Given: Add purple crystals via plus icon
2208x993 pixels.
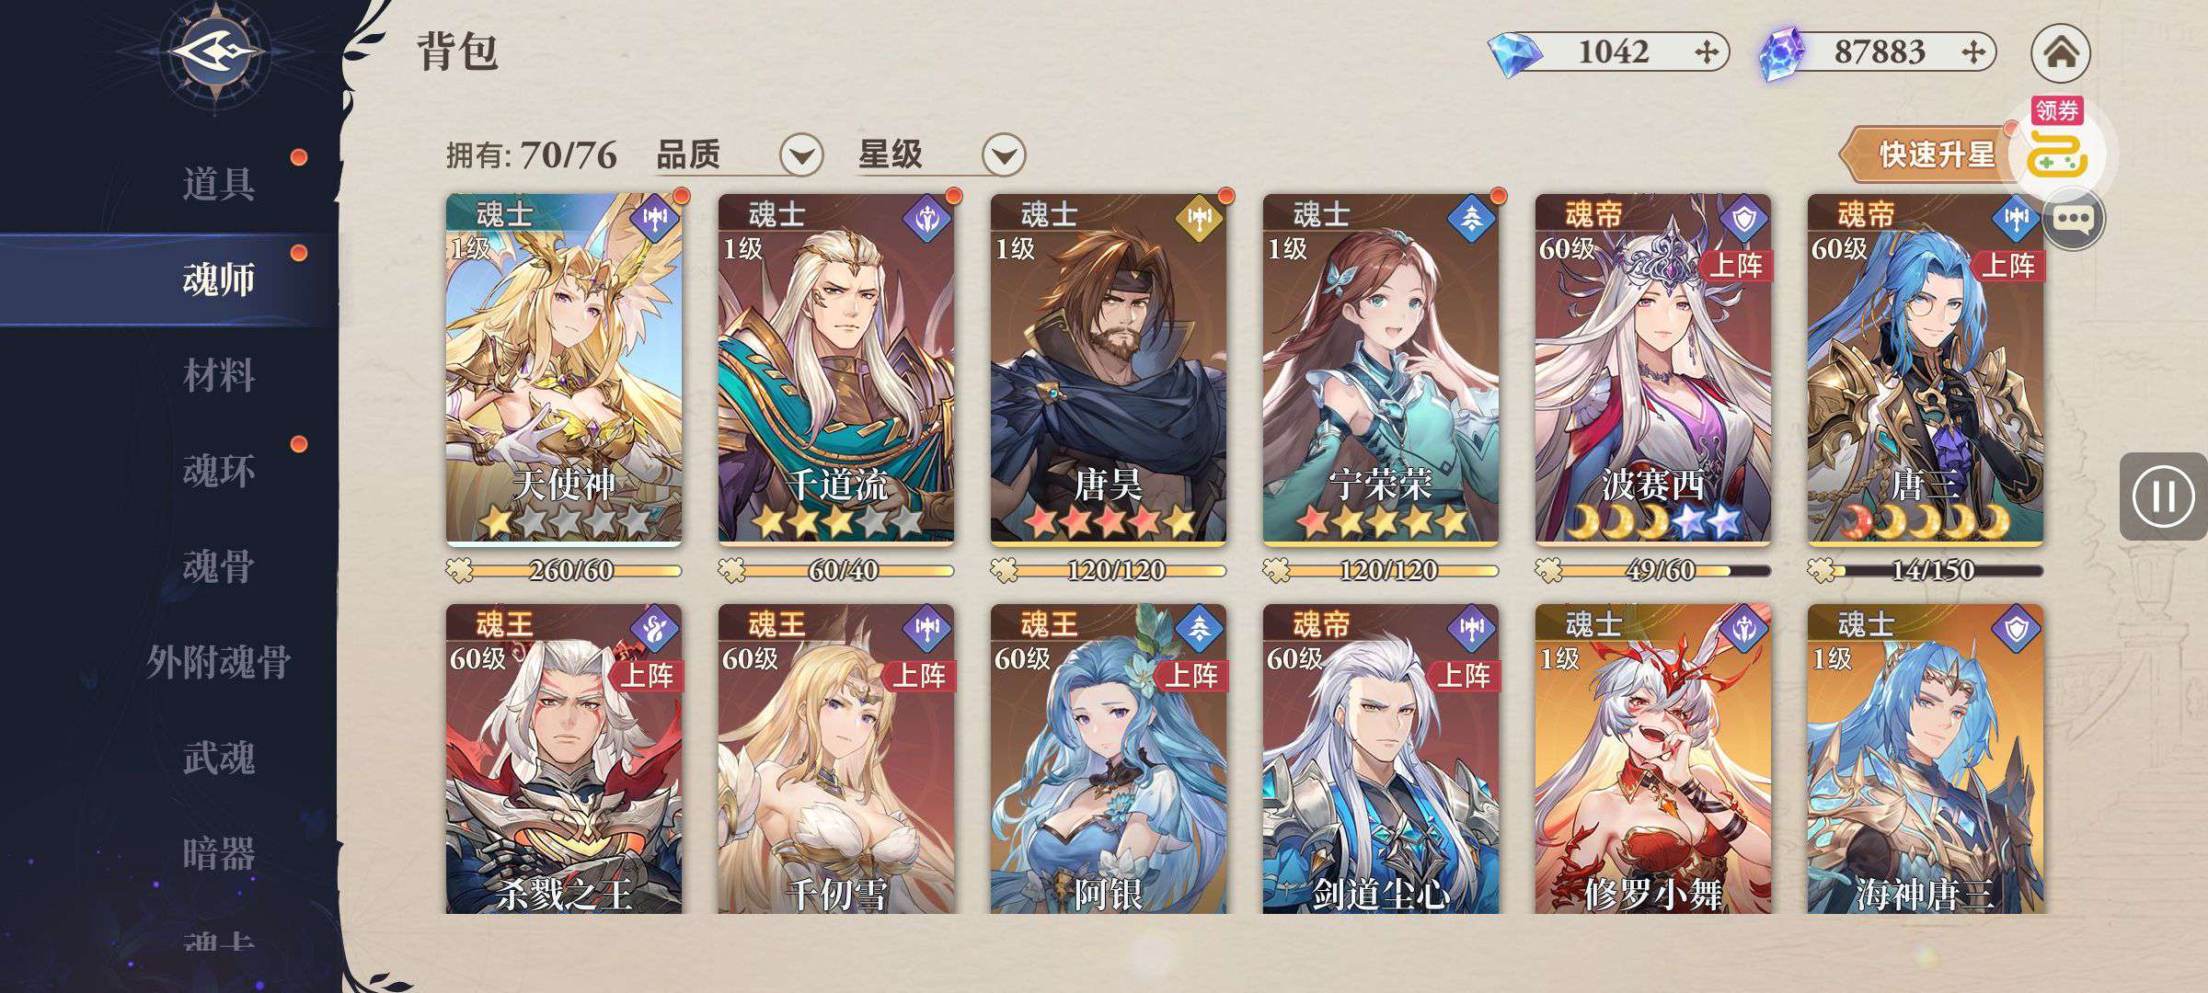Looking at the screenshot, I should coord(1972,52).
